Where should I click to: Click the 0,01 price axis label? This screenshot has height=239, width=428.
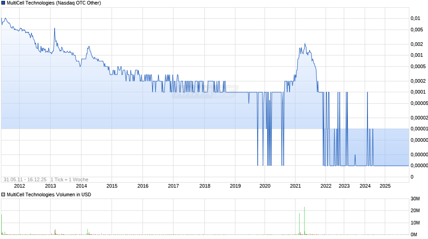415,18
